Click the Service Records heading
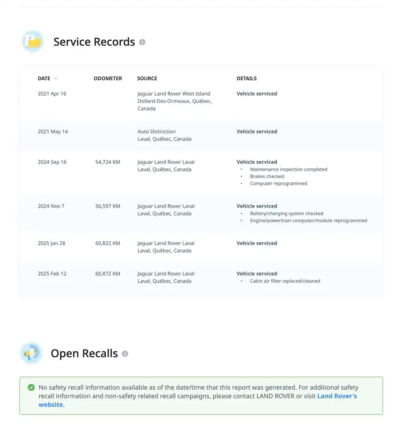 [x=94, y=42]
